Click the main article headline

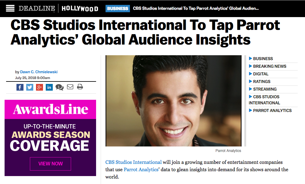tap(145, 32)
